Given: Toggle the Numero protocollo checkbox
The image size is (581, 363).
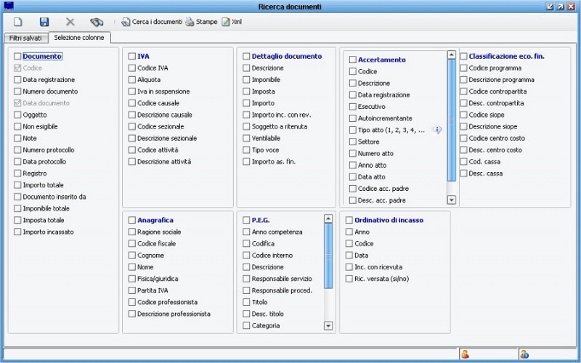Looking at the screenshot, I should tap(17, 150).
